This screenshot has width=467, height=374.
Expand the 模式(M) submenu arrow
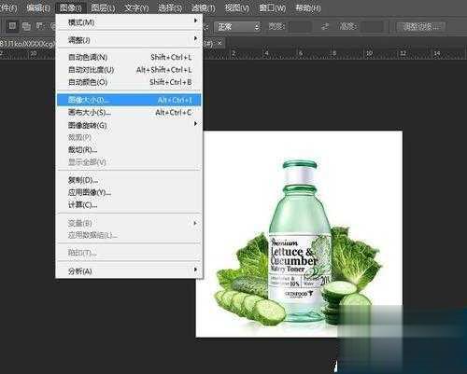[195, 21]
